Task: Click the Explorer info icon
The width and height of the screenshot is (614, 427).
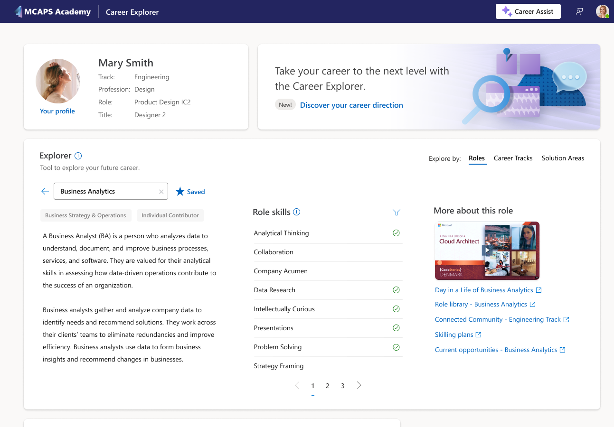Action: pyautogui.click(x=78, y=156)
